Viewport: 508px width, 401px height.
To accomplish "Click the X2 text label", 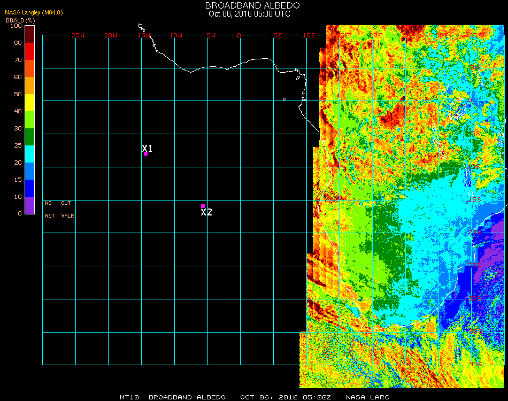I will click(x=206, y=212).
